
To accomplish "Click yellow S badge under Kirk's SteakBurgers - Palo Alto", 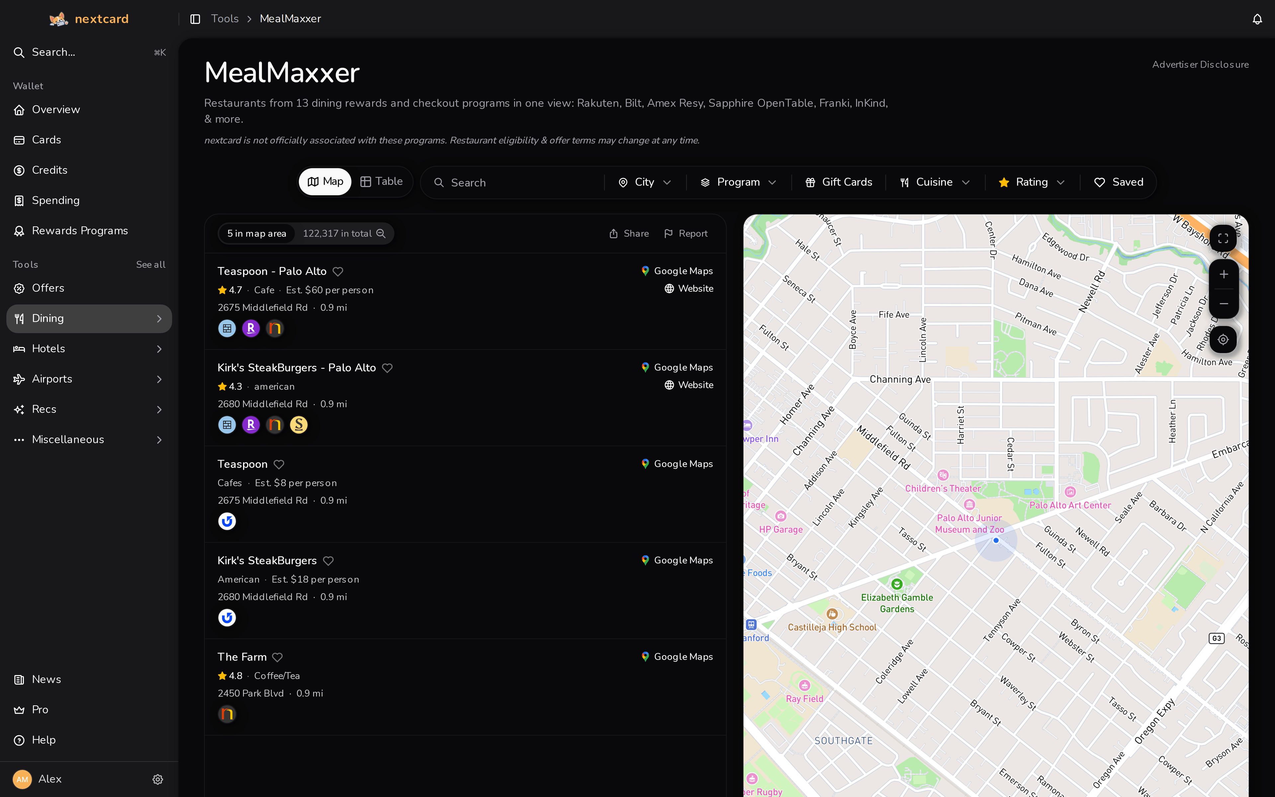I will 299,425.
